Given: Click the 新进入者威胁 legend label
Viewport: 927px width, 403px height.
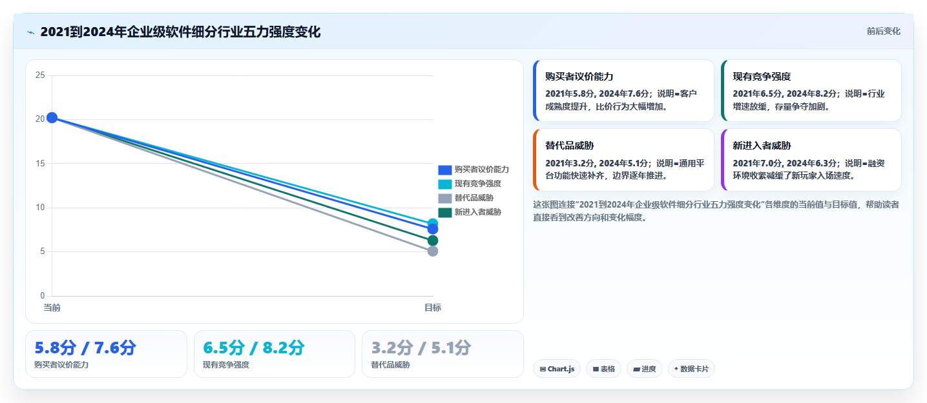Looking at the screenshot, I should (x=477, y=212).
